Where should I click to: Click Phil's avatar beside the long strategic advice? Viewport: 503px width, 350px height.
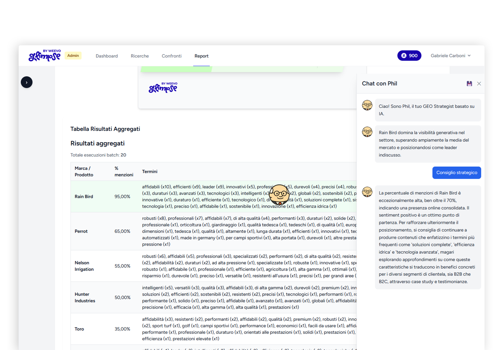point(367,192)
